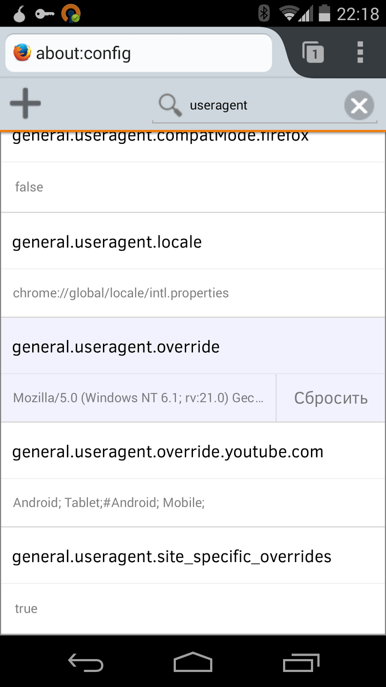Open the recent apps button
The image size is (386, 687).
coord(301,662)
